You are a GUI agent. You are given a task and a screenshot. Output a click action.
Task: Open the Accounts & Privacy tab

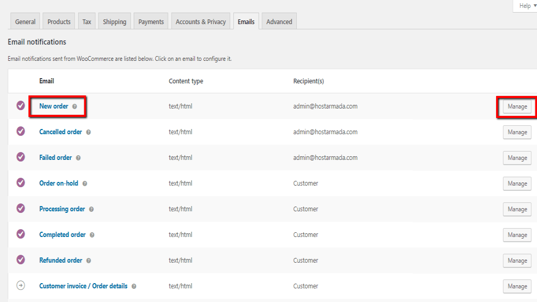tap(200, 21)
